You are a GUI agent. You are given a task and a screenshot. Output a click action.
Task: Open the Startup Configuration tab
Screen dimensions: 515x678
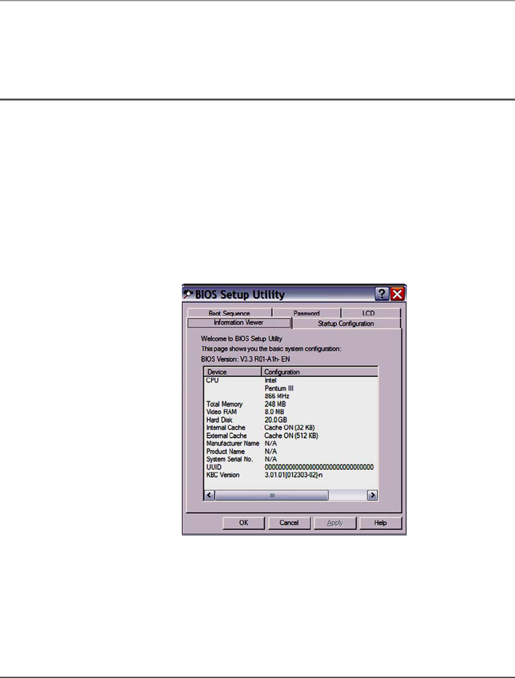[347, 324]
